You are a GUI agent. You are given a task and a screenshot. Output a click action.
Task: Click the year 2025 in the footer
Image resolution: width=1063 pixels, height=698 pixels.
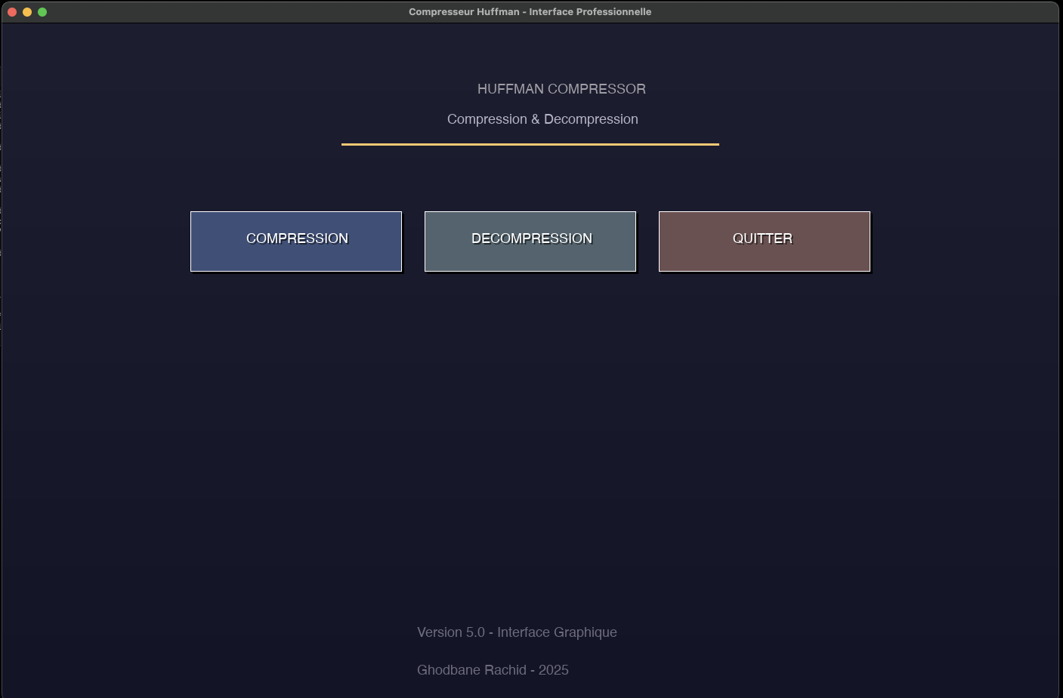coord(554,670)
